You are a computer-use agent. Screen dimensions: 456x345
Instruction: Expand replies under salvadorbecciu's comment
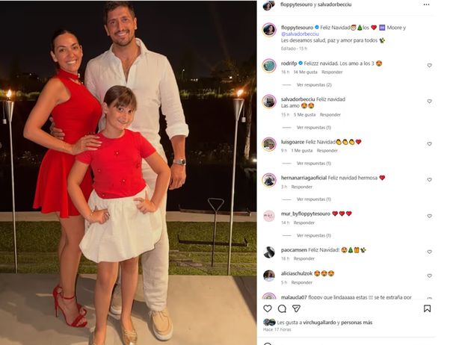314,128
